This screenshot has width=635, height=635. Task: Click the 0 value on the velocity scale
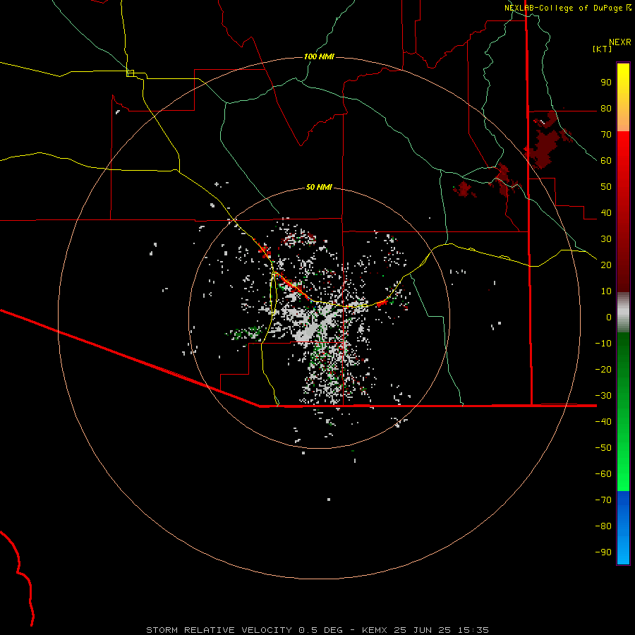click(609, 317)
